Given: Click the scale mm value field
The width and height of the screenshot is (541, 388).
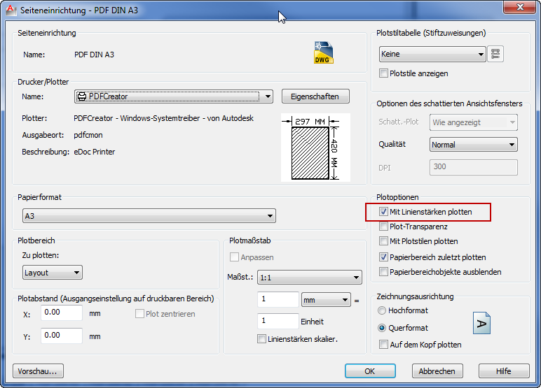Looking at the screenshot, I should tap(278, 299).
